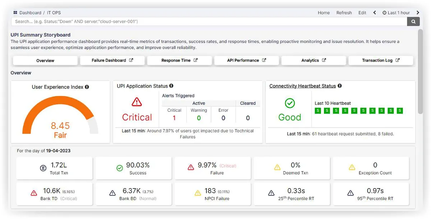Click the 0.97s 95th Percentile RT value
Viewport: 431px width, 219px height.
375,191
